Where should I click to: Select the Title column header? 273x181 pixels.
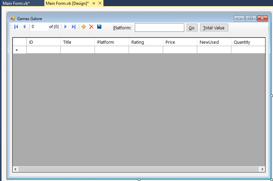(77, 42)
